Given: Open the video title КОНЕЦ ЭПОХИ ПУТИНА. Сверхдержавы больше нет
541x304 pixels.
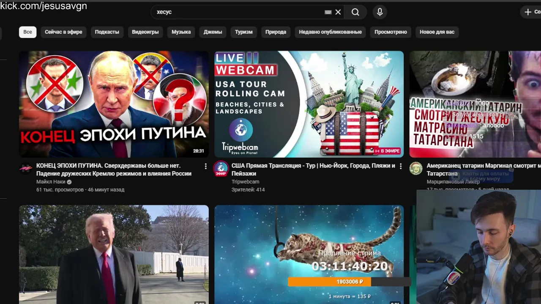Looking at the screenshot, I should coord(114,169).
